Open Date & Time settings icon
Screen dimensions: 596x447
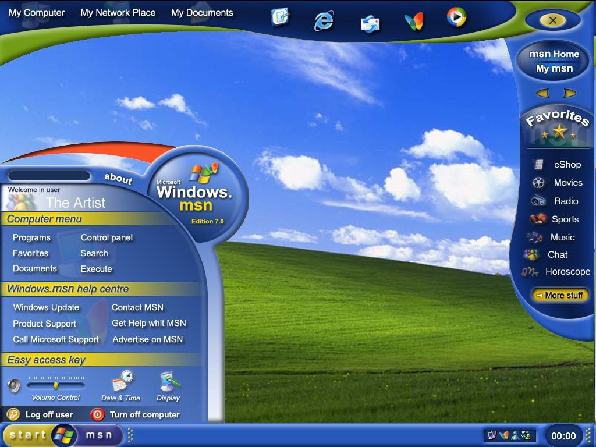122,381
